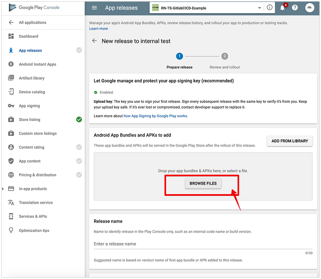Click the gray check beside Pricing & distribution
The image size is (321, 279).
(x=79, y=175)
